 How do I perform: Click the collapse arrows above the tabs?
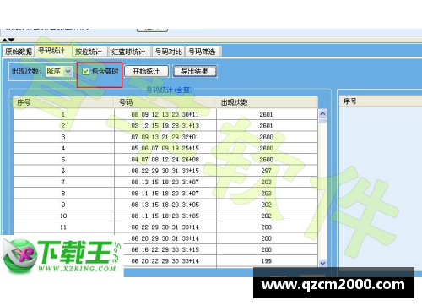coord(8,40)
